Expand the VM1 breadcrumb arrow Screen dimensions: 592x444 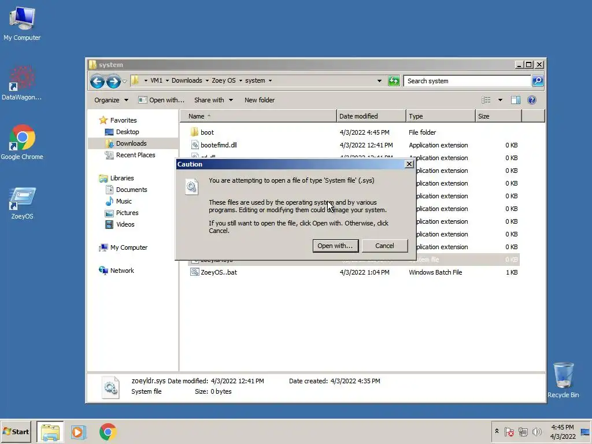point(167,81)
